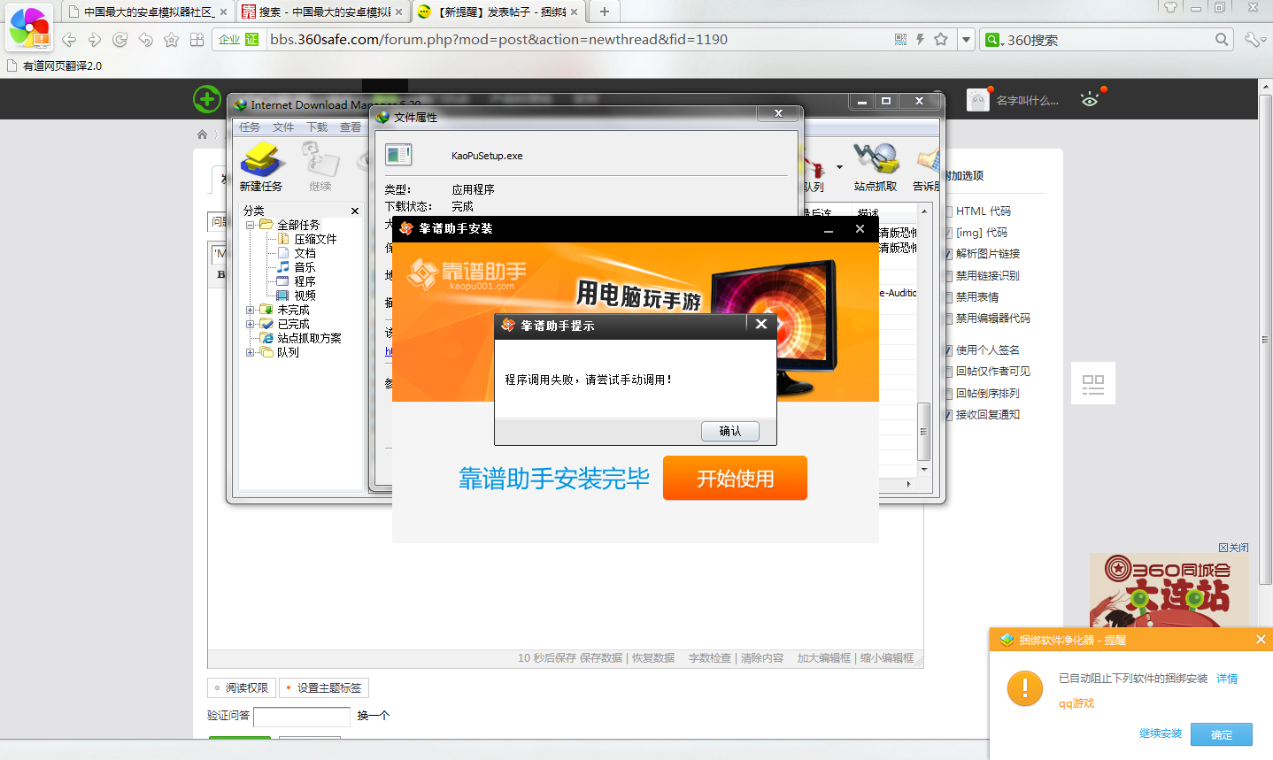Open the grid home page icon beside star
Image resolution: width=1273 pixels, height=760 pixels.
click(x=197, y=40)
